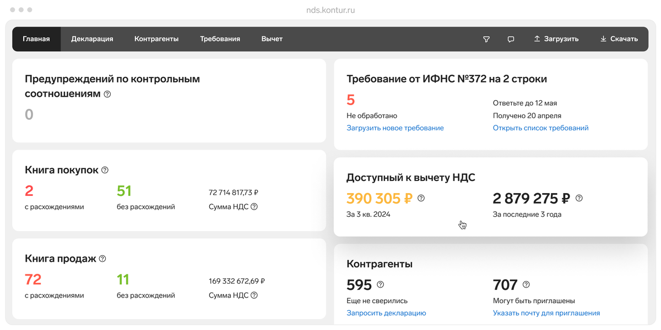This screenshot has height=330, width=661.
Task: Click help icon next to 2 879 275 ₽
Action: click(x=579, y=198)
